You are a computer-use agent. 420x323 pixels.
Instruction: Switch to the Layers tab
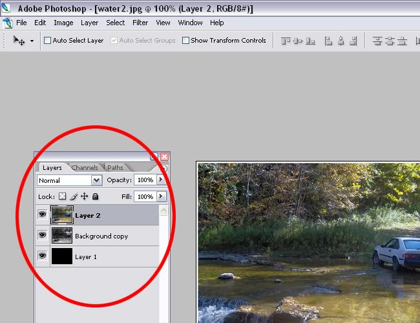(52, 168)
